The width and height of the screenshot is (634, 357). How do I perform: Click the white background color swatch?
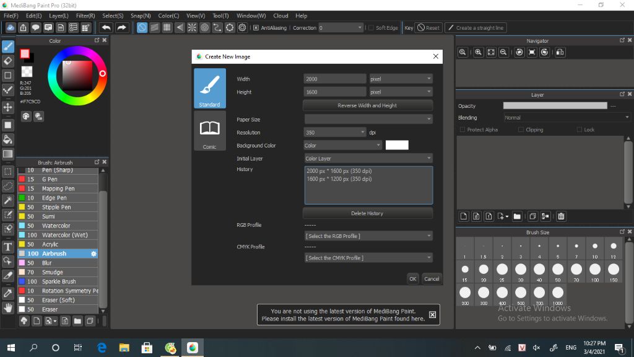397,145
